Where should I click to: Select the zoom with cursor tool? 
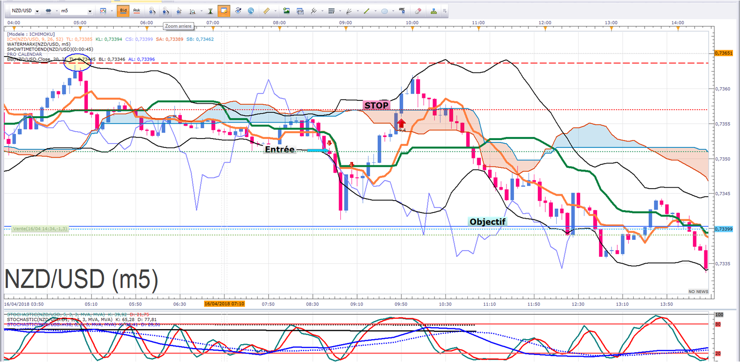[179, 10]
